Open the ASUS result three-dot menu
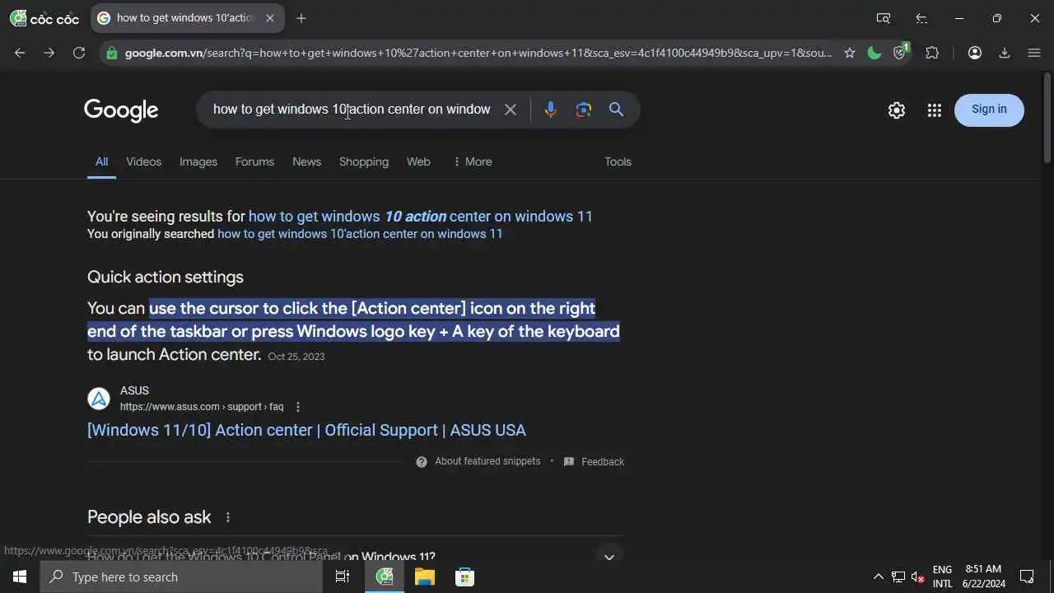This screenshot has width=1054, height=593. [x=298, y=407]
